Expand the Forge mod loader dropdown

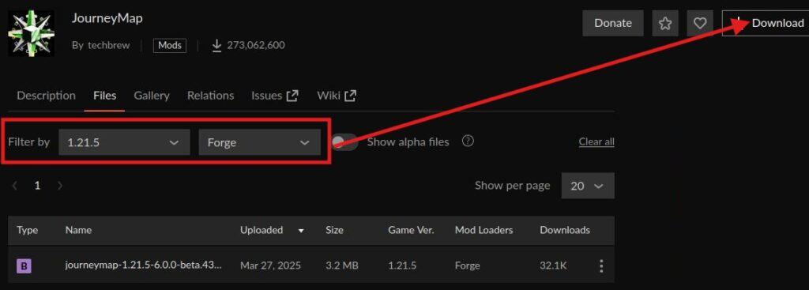[x=259, y=142]
